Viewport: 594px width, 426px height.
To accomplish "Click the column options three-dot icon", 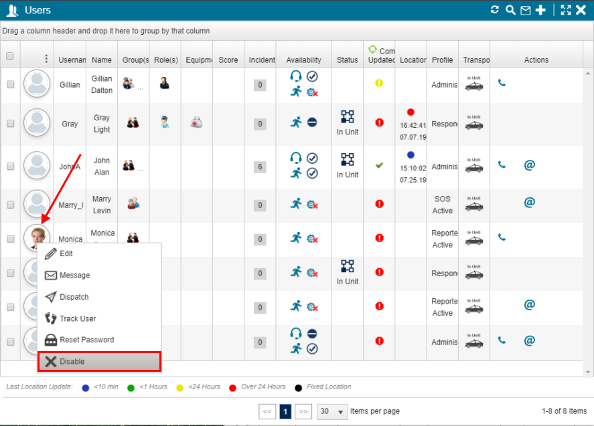I will coord(46,59).
